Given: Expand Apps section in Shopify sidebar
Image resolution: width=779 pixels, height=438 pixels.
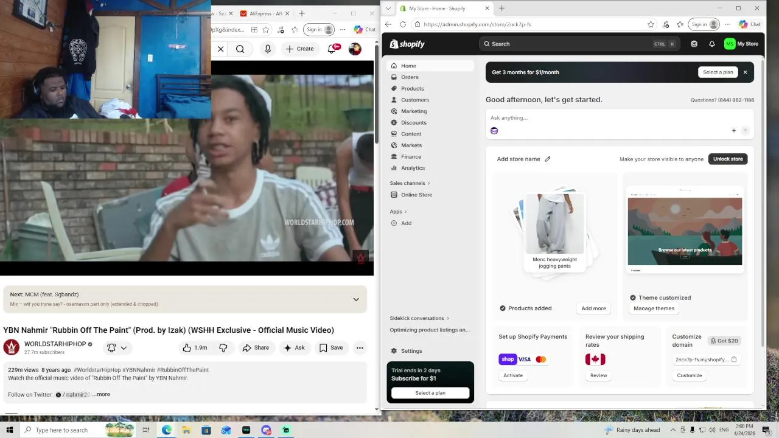Looking at the screenshot, I should pos(399,212).
